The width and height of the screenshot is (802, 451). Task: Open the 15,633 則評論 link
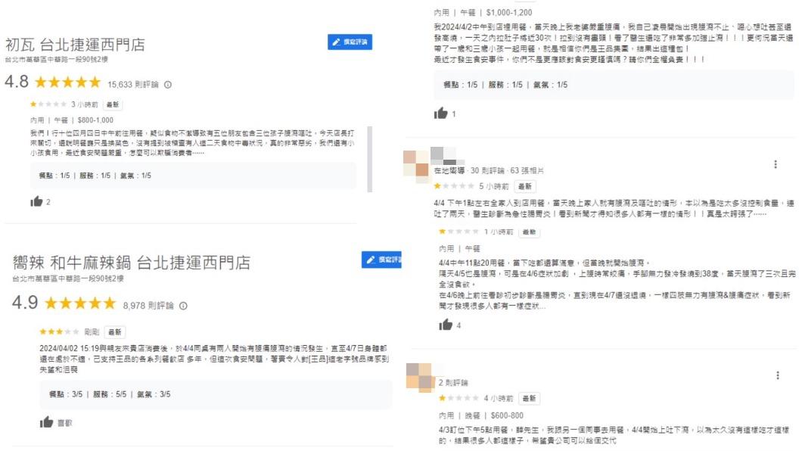coord(132,84)
